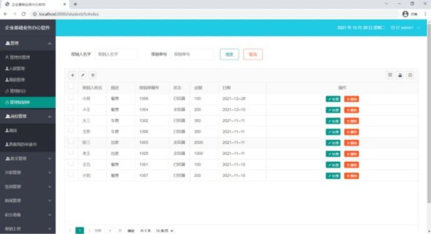Click 处理 for the 2021-12-26 row
The width and height of the screenshot is (431, 234).
coord(333,99)
